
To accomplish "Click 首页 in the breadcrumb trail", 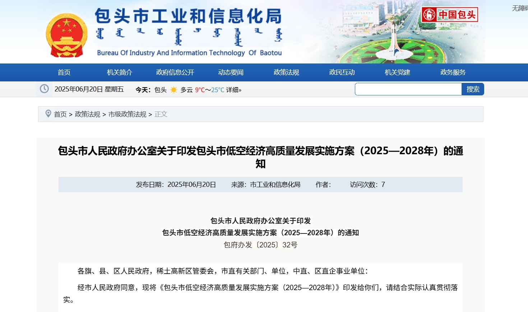I will pos(60,114).
